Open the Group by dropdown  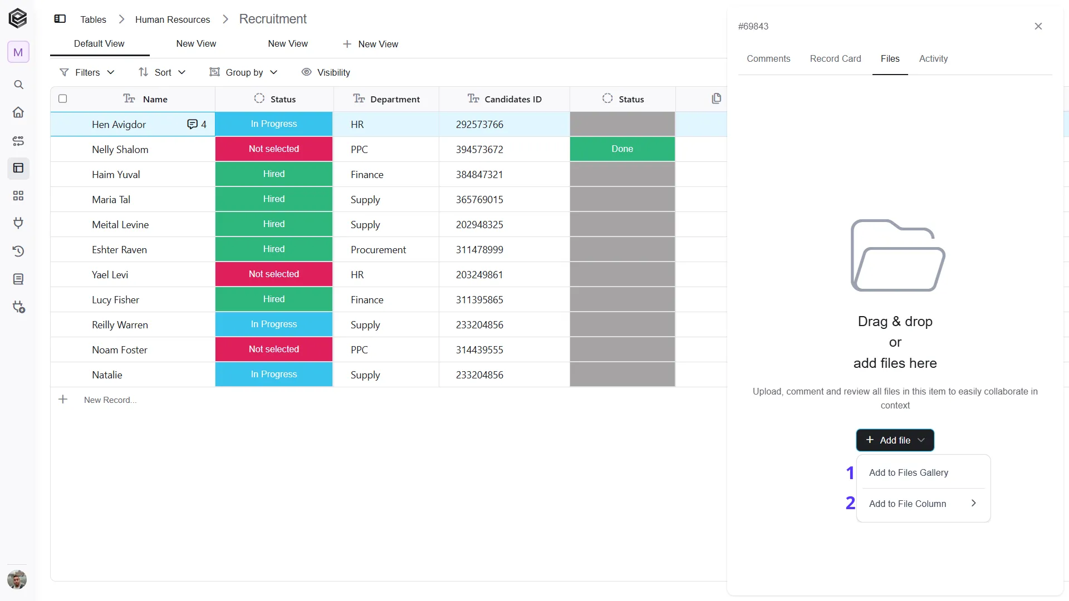pyautogui.click(x=244, y=72)
